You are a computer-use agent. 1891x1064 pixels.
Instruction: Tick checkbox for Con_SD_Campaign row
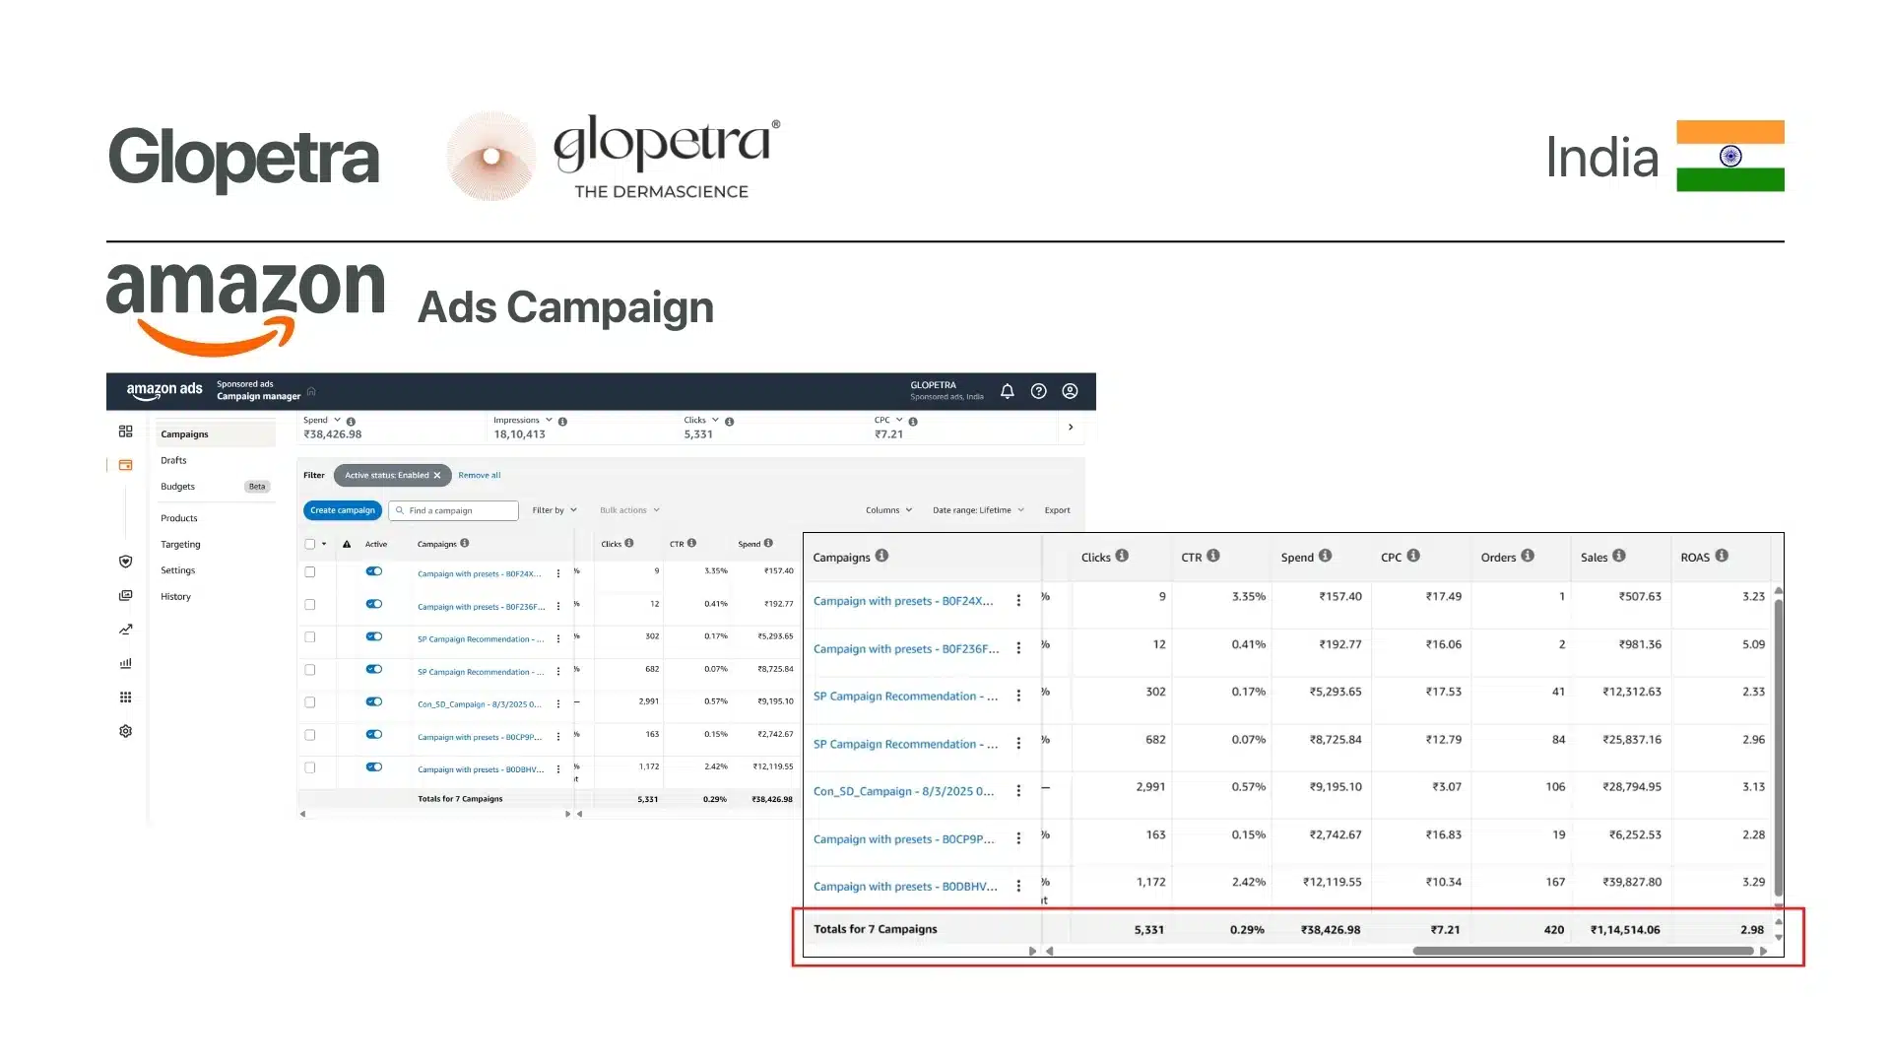(310, 702)
